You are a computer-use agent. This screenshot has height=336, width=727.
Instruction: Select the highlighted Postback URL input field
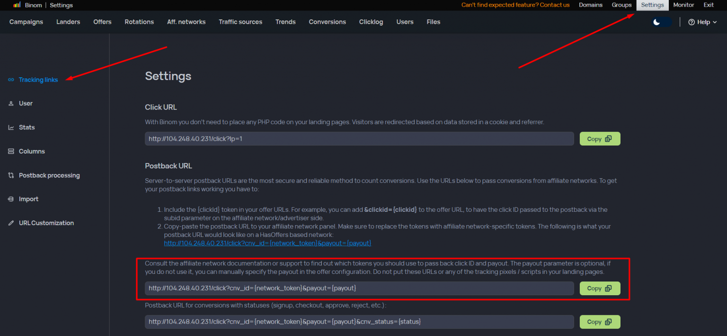359,288
